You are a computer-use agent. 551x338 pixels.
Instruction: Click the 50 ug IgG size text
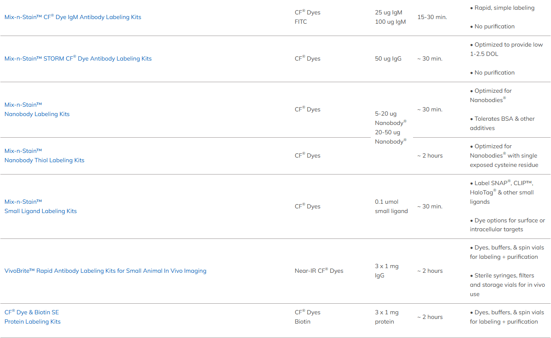click(x=388, y=59)
